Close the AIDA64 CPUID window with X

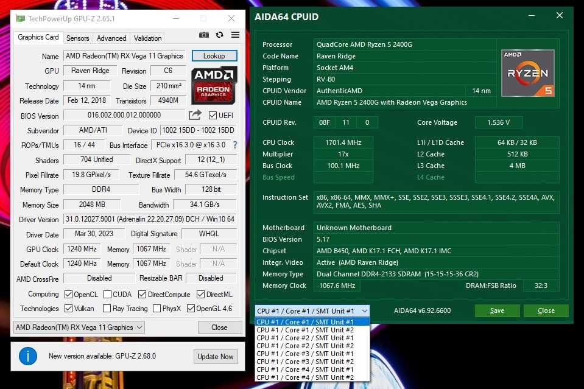click(560, 15)
